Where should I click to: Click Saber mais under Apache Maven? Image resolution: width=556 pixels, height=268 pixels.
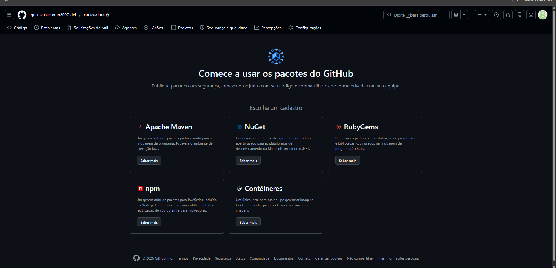(149, 161)
